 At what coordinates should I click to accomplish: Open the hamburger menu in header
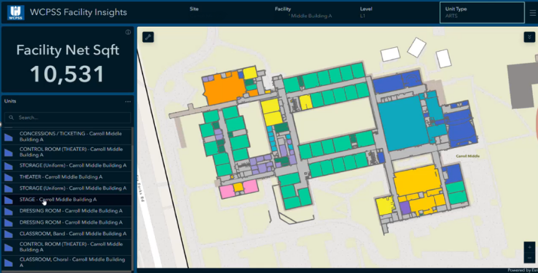532,12
